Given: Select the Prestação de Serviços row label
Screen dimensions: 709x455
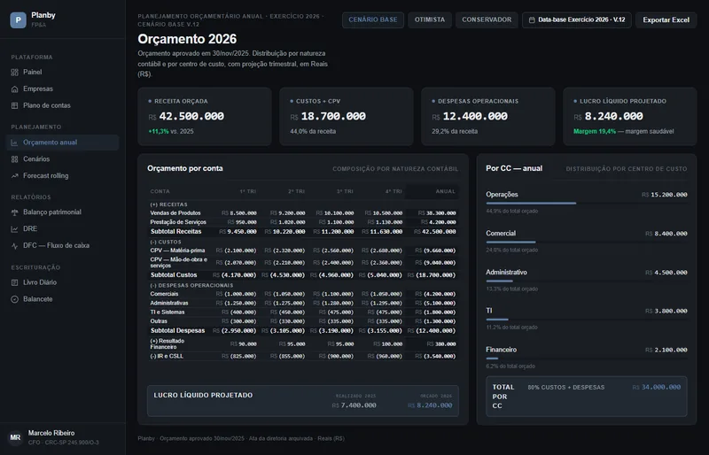Looking at the screenshot, I should coord(178,222).
